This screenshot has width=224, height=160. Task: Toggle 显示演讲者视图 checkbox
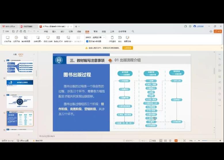click(87, 41)
